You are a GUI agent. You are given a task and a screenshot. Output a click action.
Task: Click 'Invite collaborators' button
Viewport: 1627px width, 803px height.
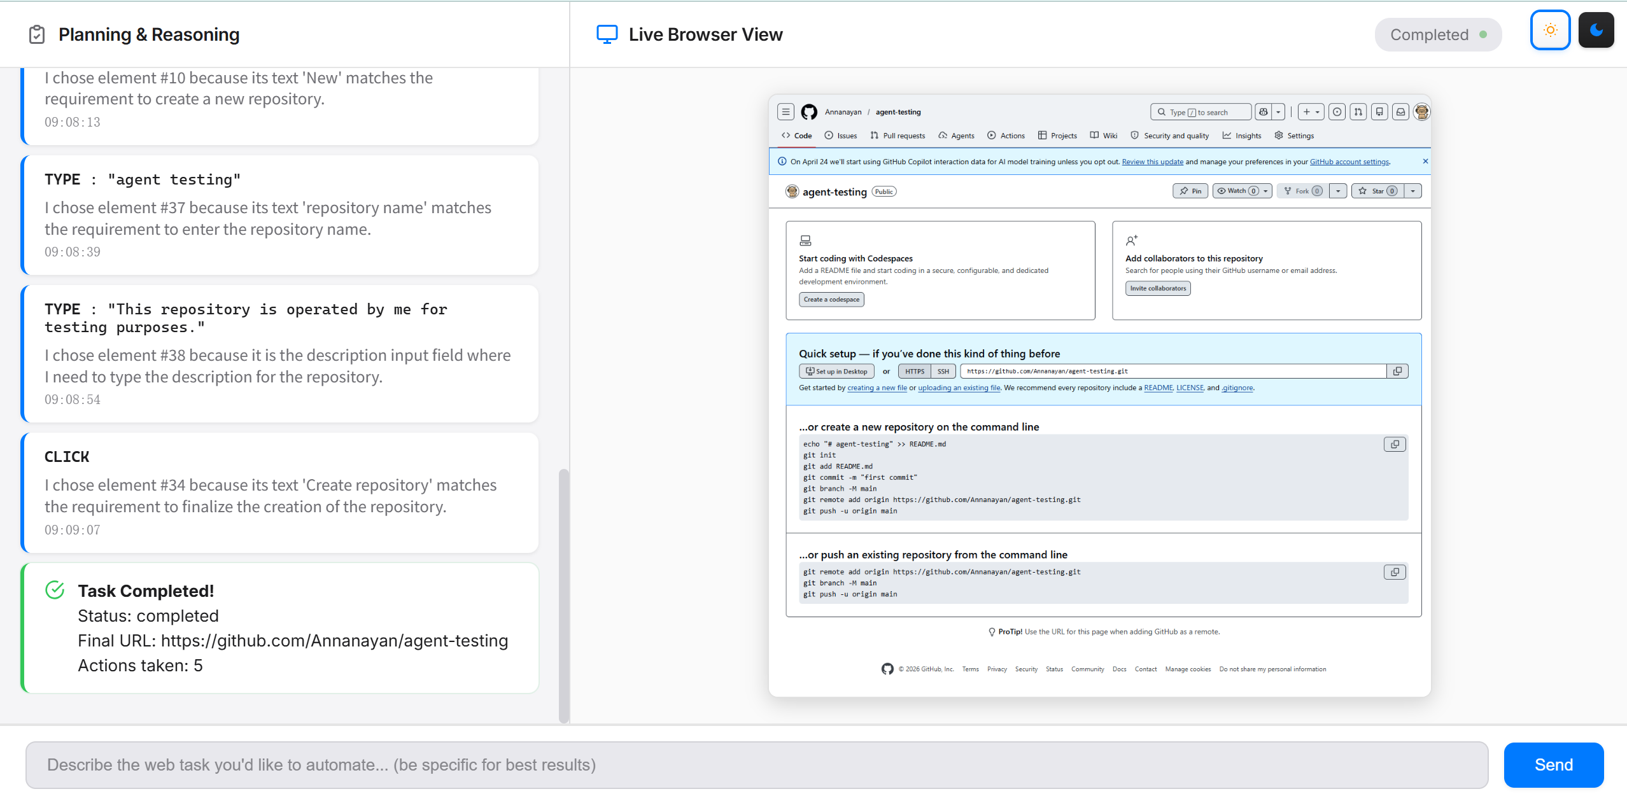coord(1158,288)
